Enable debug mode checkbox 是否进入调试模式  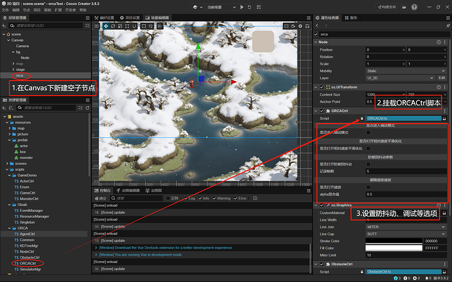coord(368,133)
